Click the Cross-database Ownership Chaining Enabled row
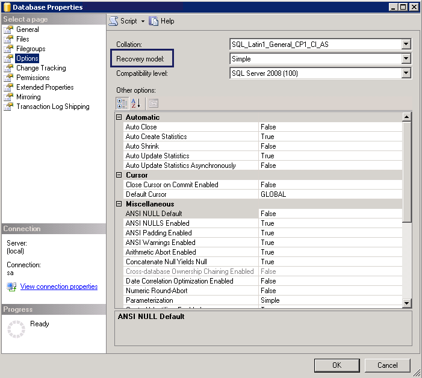422x378 pixels. click(262, 271)
